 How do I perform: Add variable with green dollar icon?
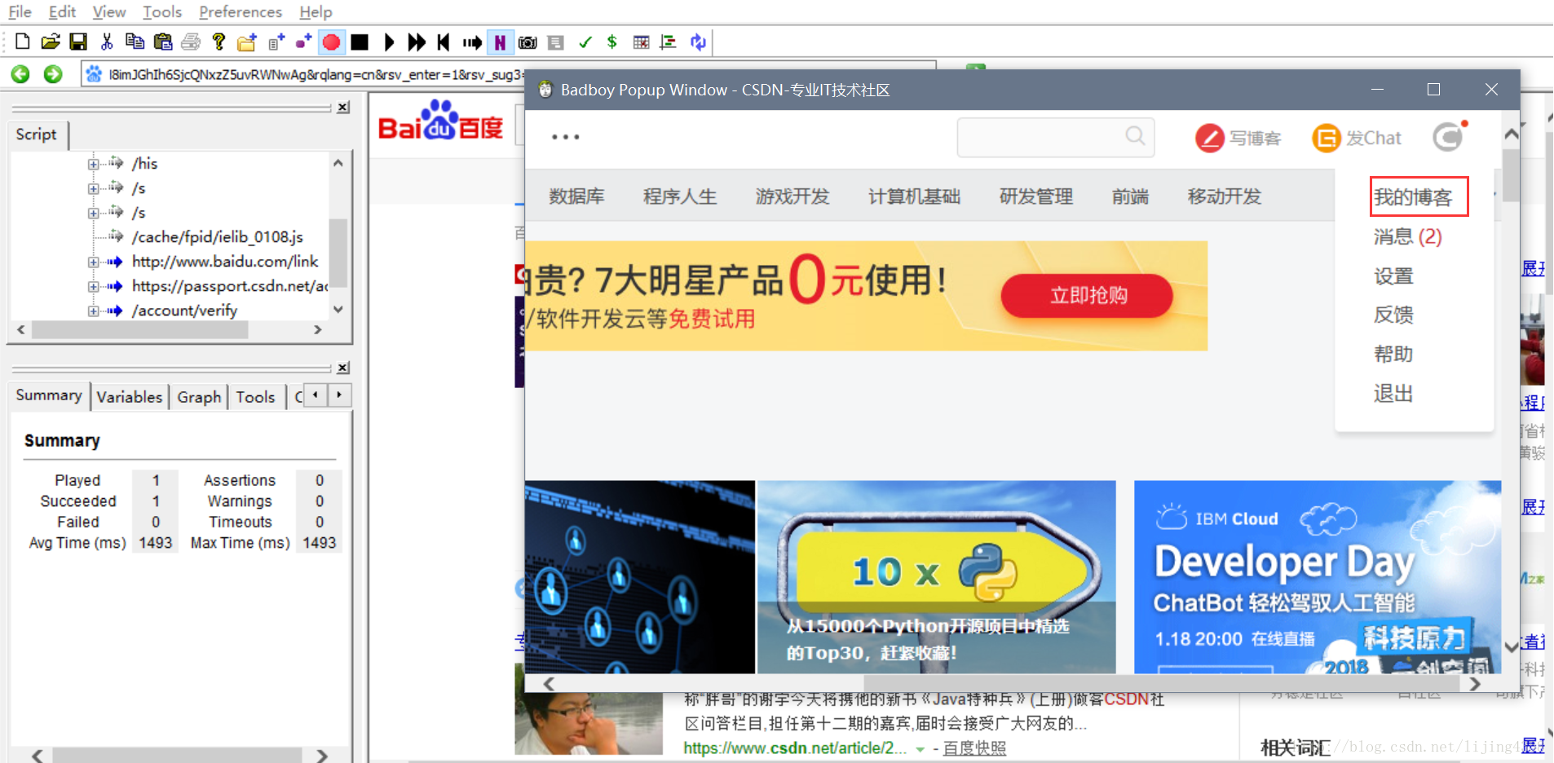point(611,42)
